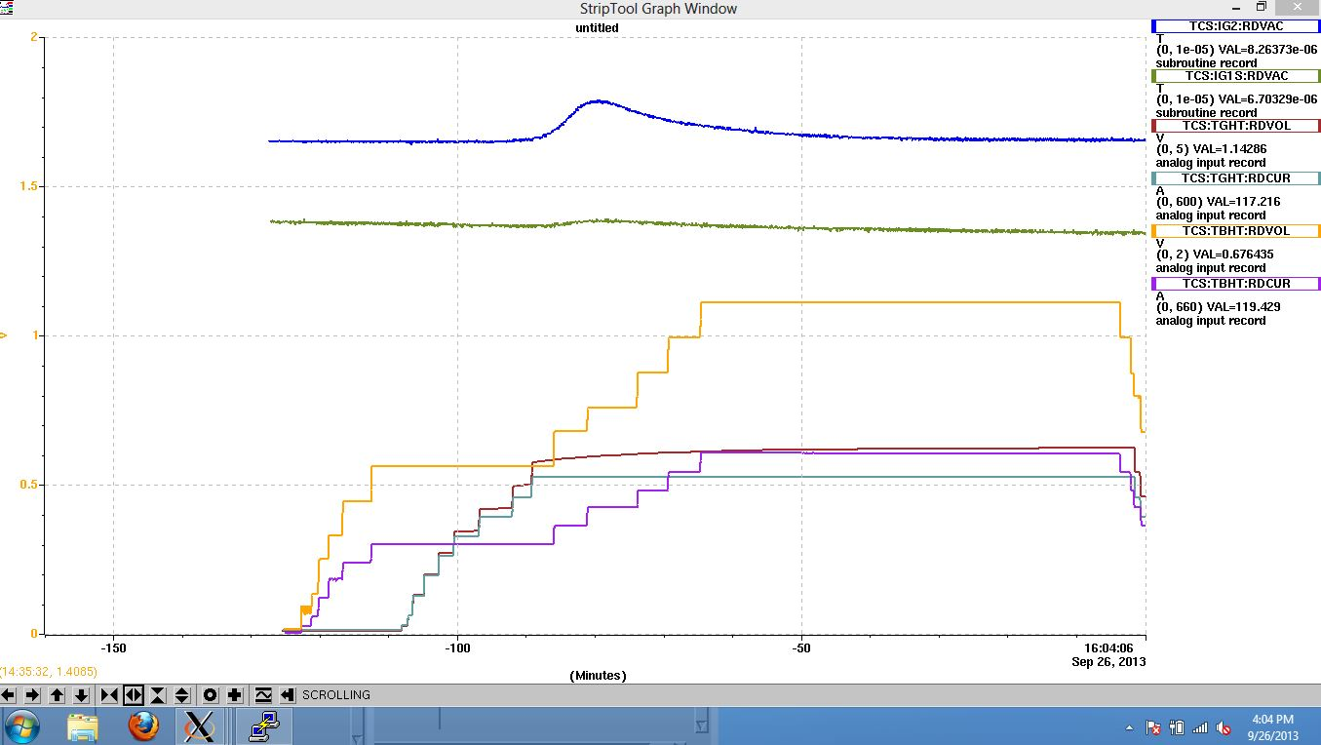Click the SCROLLING status label

[336, 695]
